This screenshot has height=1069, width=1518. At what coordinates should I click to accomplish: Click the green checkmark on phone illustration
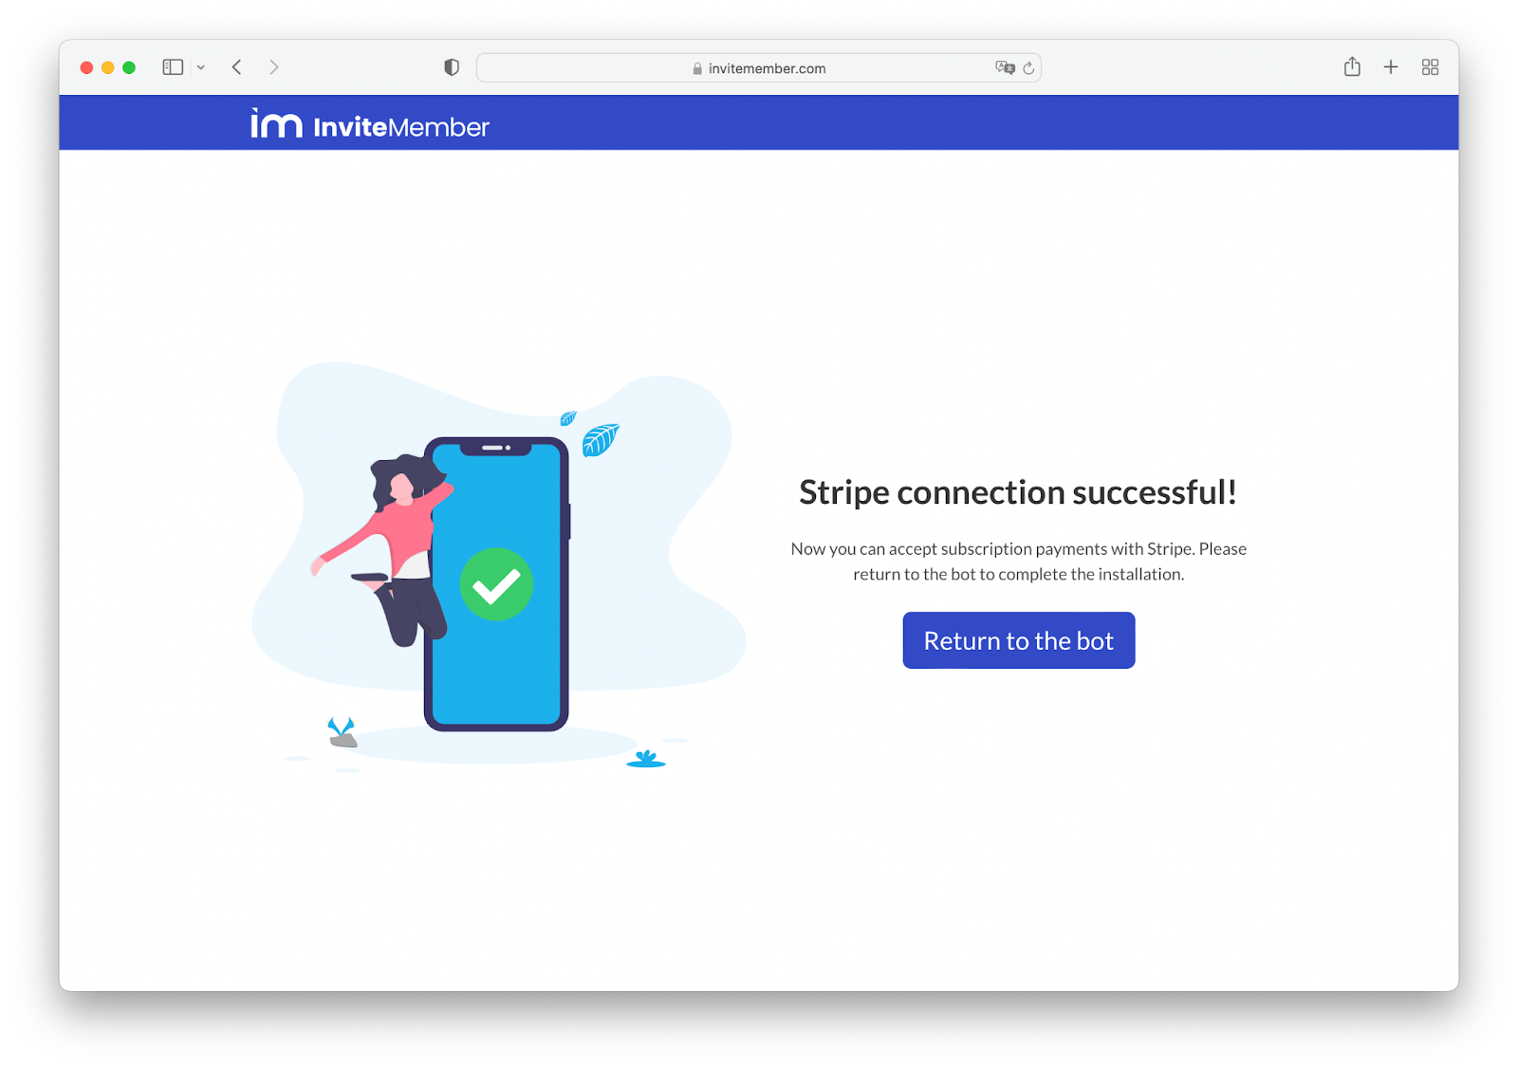[x=496, y=584]
